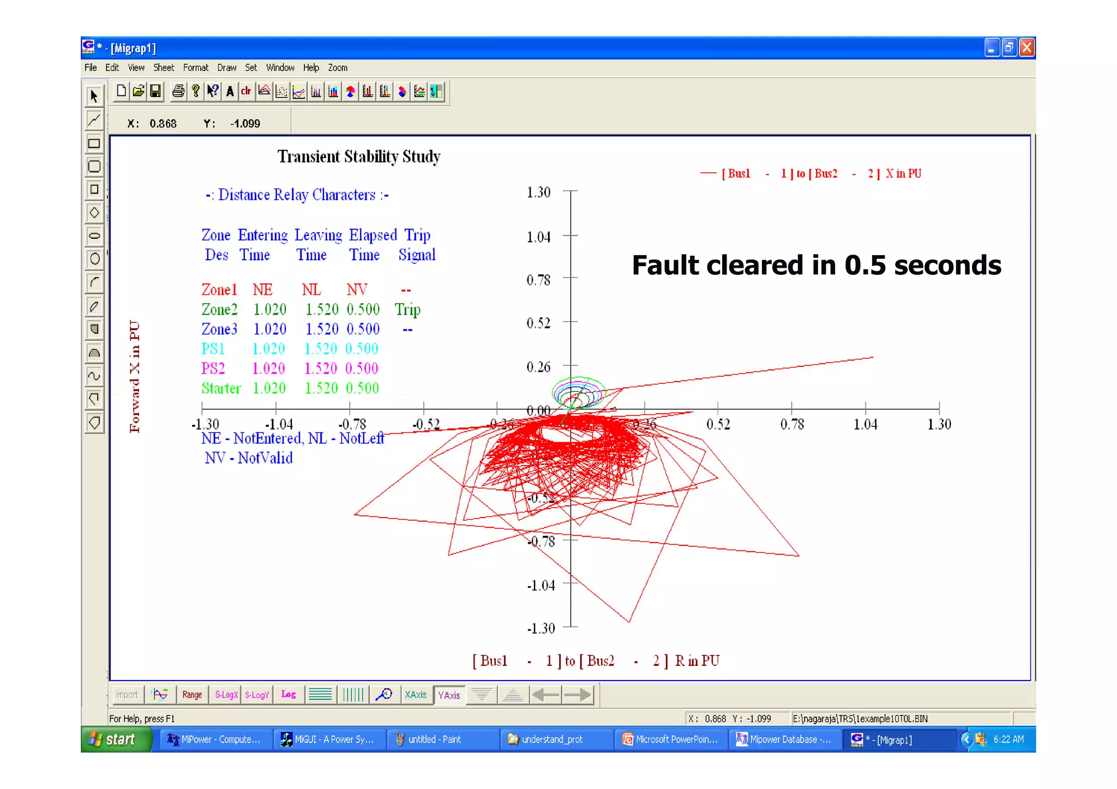This screenshot has width=1117, height=789.
Task: Click the downward triangle button
Action: click(482, 695)
